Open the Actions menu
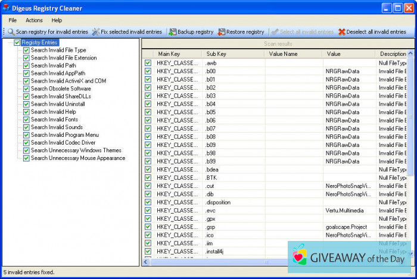 [x=34, y=20]
